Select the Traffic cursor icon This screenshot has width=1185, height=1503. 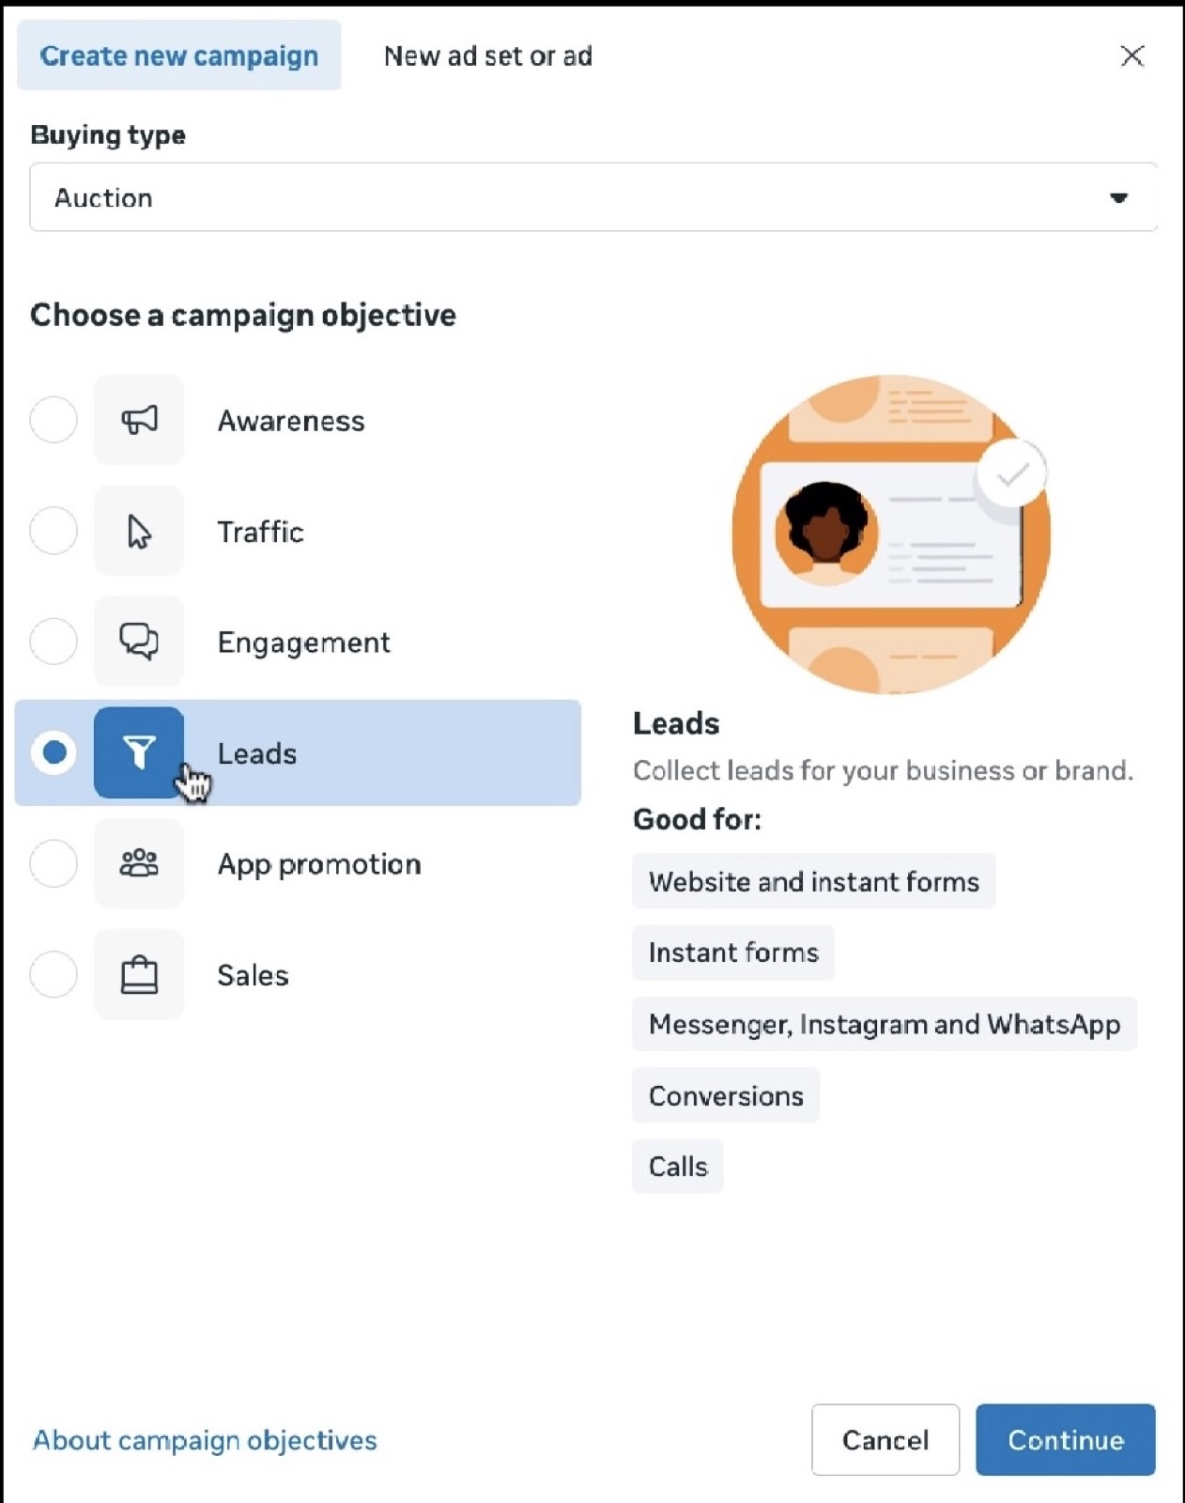(139, 531)
